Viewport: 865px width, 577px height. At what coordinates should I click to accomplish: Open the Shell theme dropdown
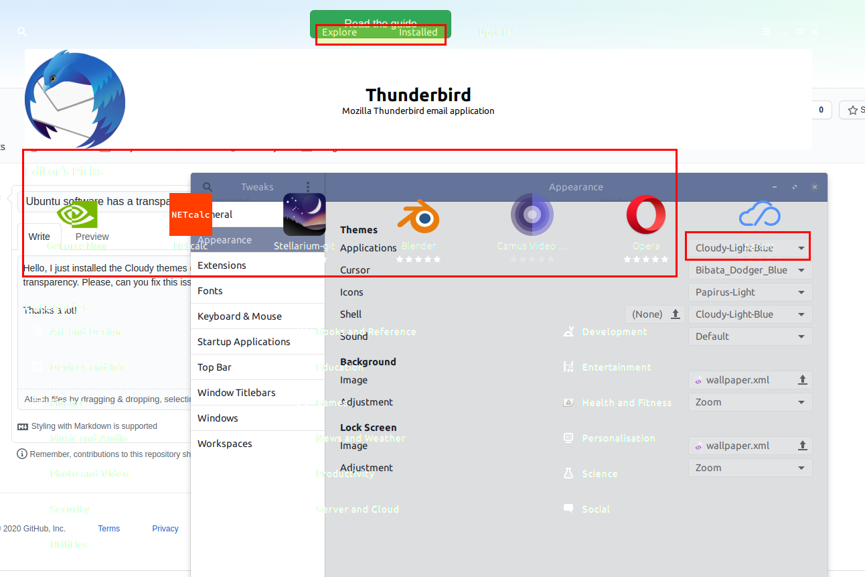tap(750, 314)
